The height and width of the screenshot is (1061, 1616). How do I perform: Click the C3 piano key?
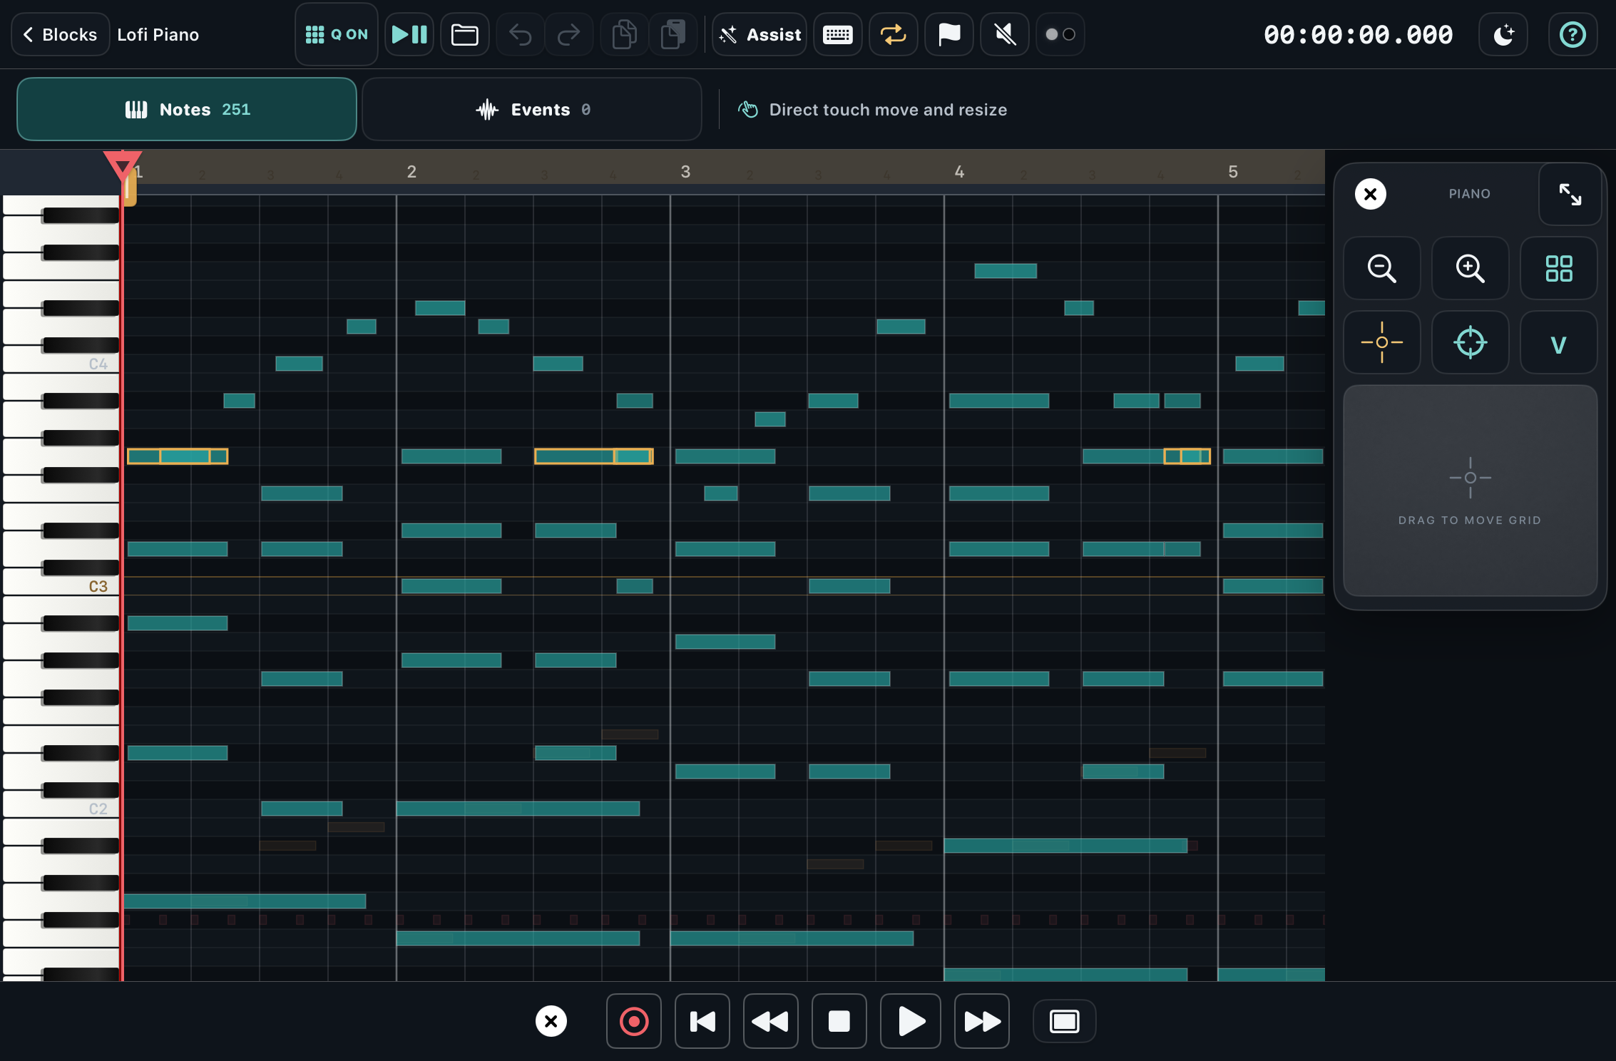(60, 586)
